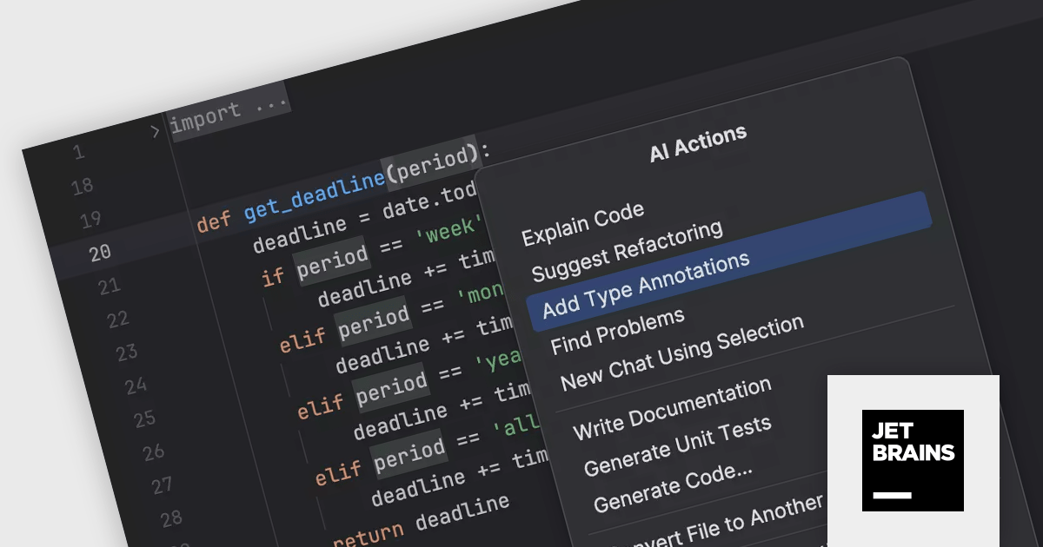Click 'deadline = date.tod' assignment line

coord(364,218)
